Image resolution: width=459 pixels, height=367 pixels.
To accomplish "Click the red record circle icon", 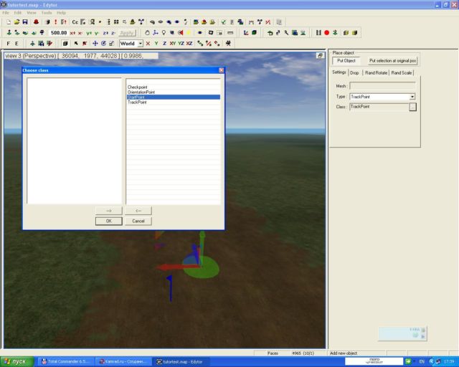I will pyautogui.click(x=326, y=33).
